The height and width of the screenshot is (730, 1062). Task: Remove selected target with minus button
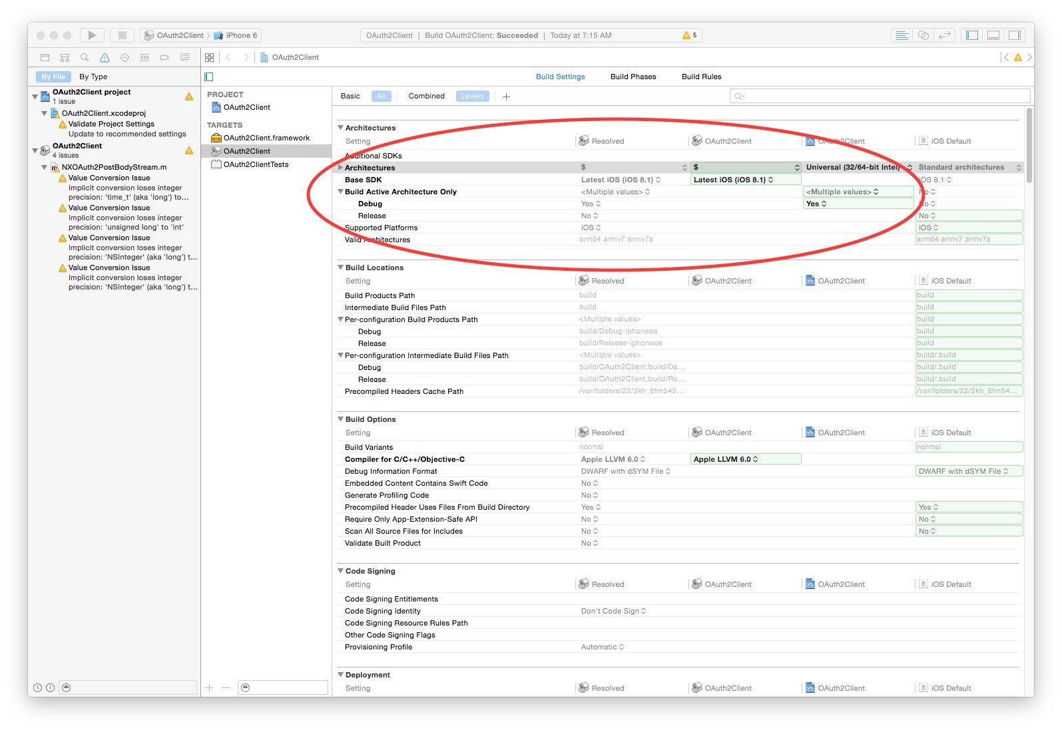tap(226, 687)
